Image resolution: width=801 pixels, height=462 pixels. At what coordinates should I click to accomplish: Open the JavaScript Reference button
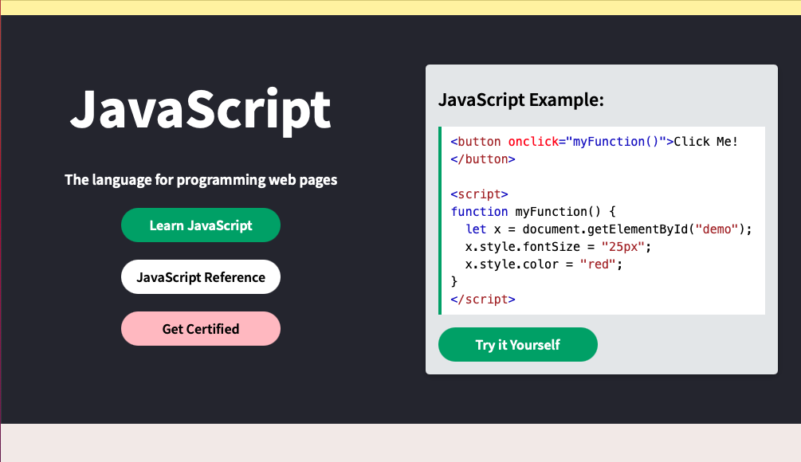coord(201,277)
